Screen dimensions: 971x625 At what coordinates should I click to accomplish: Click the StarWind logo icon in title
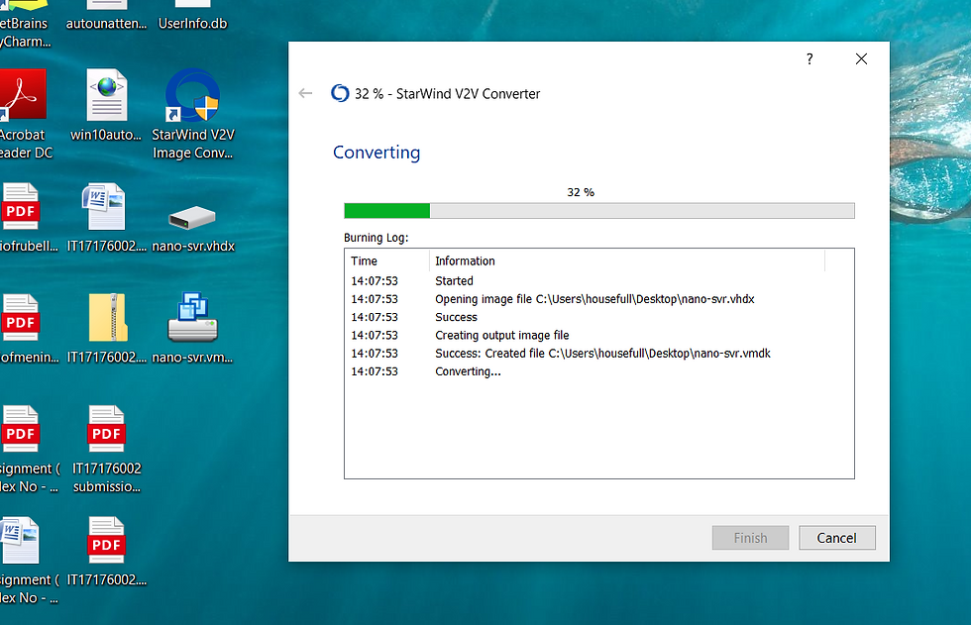pos(340,93)
